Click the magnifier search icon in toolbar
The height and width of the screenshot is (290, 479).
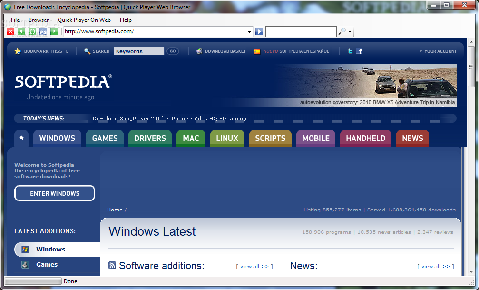[342, 31]
